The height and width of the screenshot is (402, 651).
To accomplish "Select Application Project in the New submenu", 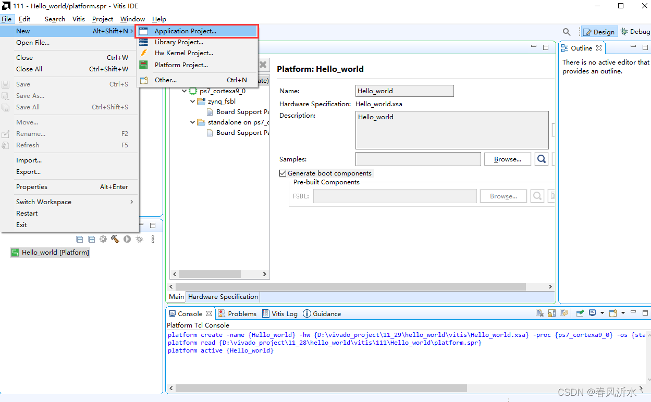I will coord(197,31).
